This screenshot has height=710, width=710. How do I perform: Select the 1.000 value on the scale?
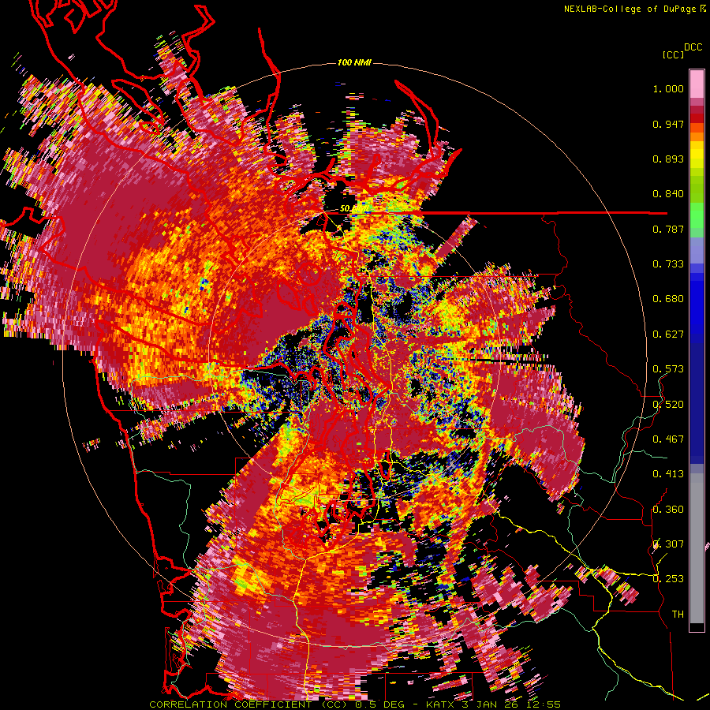click(x=668, y=88)
